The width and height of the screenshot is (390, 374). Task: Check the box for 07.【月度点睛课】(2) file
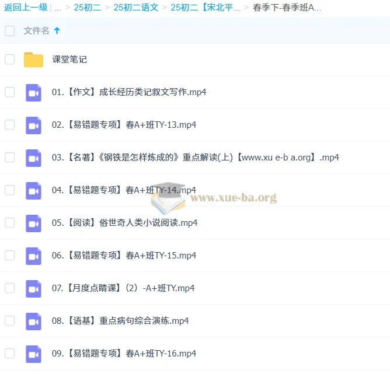pos(10,288)
